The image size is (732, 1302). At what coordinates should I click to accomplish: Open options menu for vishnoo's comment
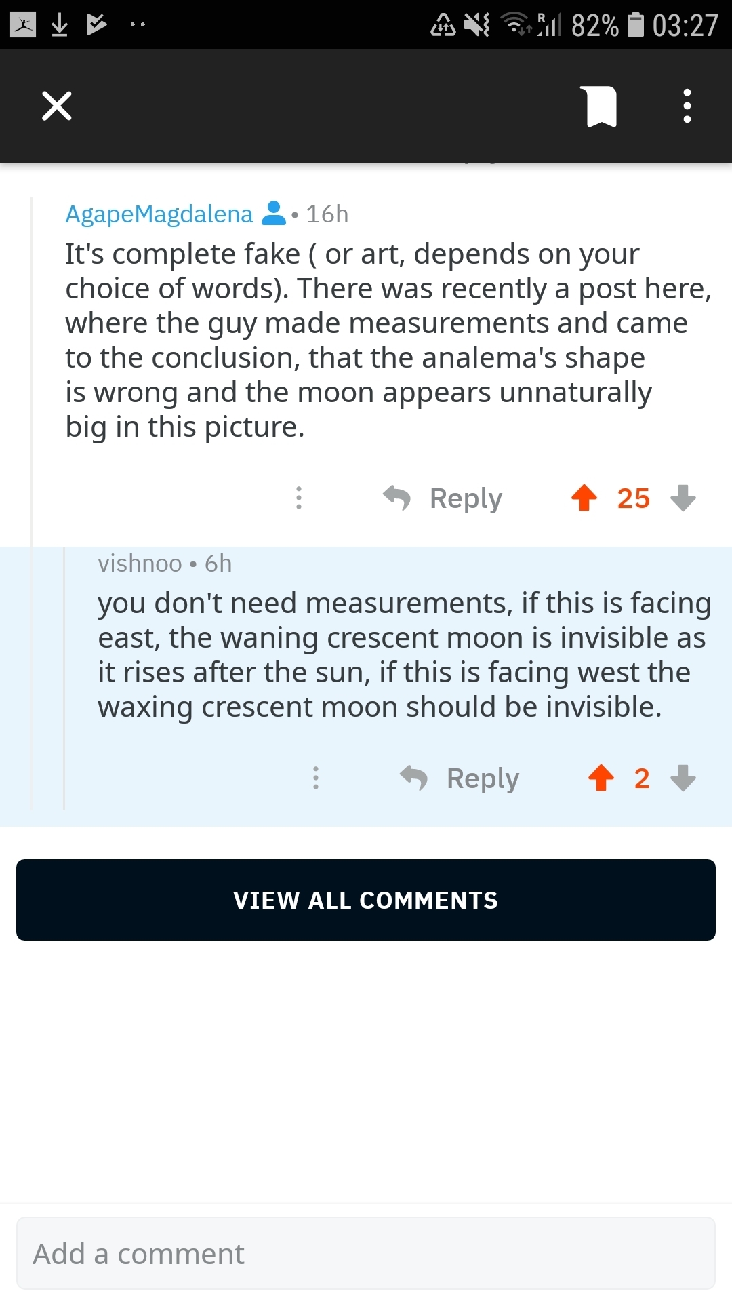[316, 778]
